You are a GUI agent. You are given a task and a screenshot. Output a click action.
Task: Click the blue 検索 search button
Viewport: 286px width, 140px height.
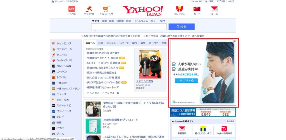coord(182,27)
